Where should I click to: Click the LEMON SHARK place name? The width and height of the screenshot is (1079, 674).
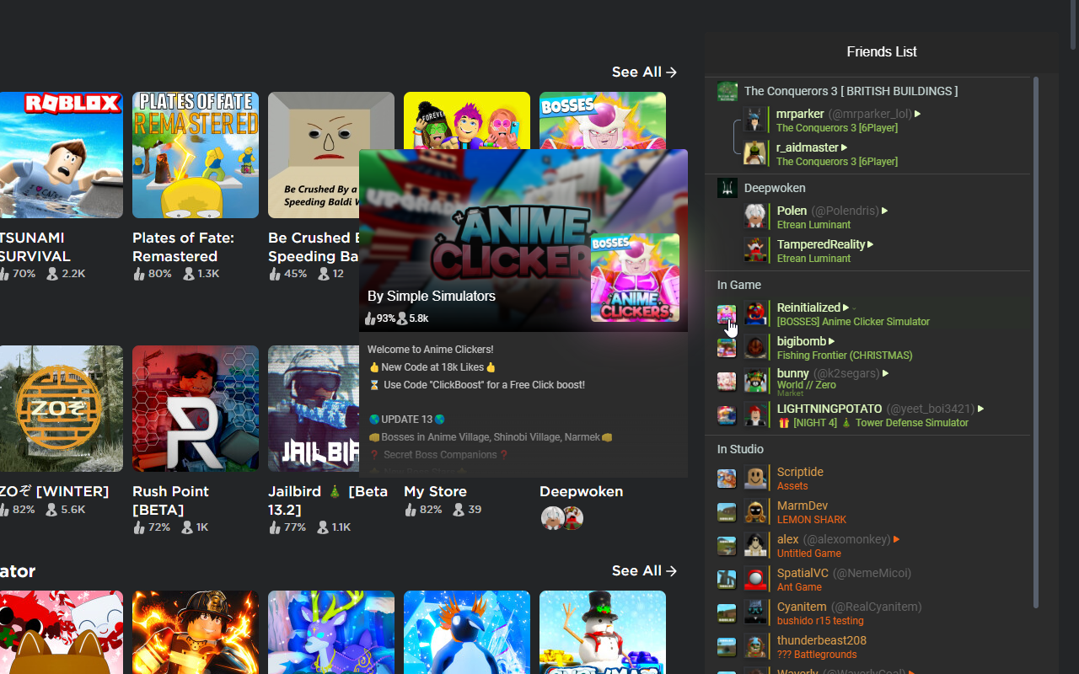pyautogui.click(x=812, y=520)
